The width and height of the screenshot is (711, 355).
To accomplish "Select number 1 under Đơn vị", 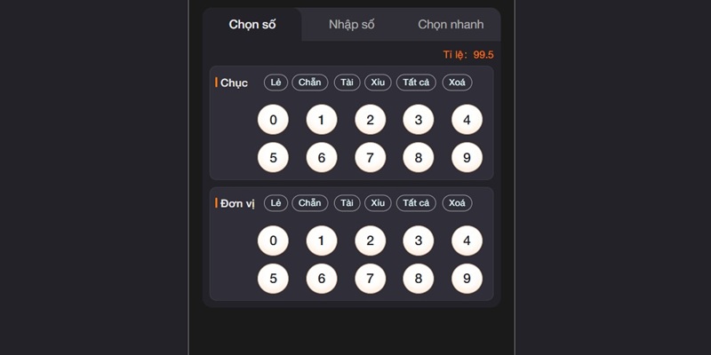I will pyautogui.click(x=322, y=241).
